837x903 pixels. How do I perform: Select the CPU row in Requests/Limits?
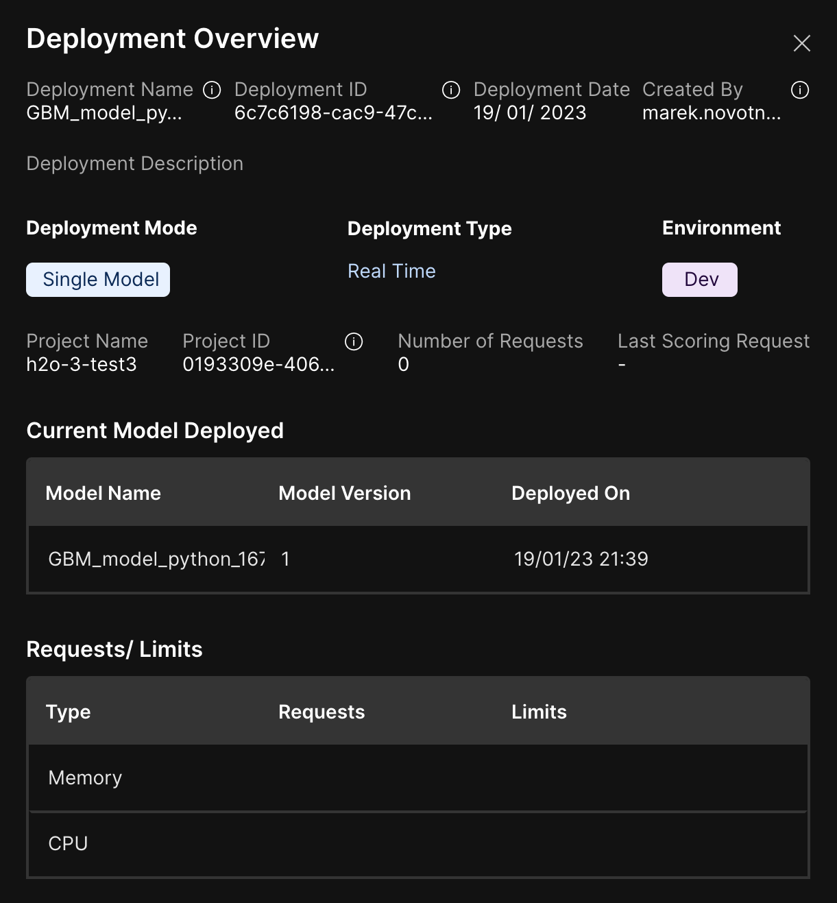(x=417, y=844)
